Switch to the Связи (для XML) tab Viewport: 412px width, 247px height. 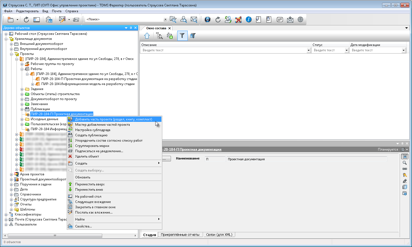click(x=219, y=235)
